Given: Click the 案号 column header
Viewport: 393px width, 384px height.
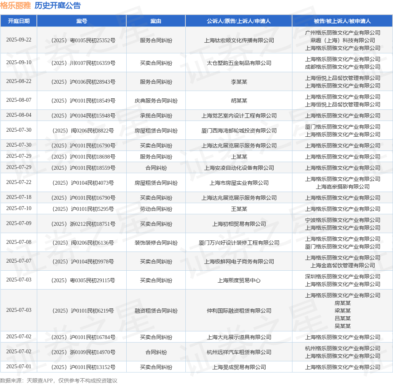Looking at the screenshot, I should [x=82, y=21].
